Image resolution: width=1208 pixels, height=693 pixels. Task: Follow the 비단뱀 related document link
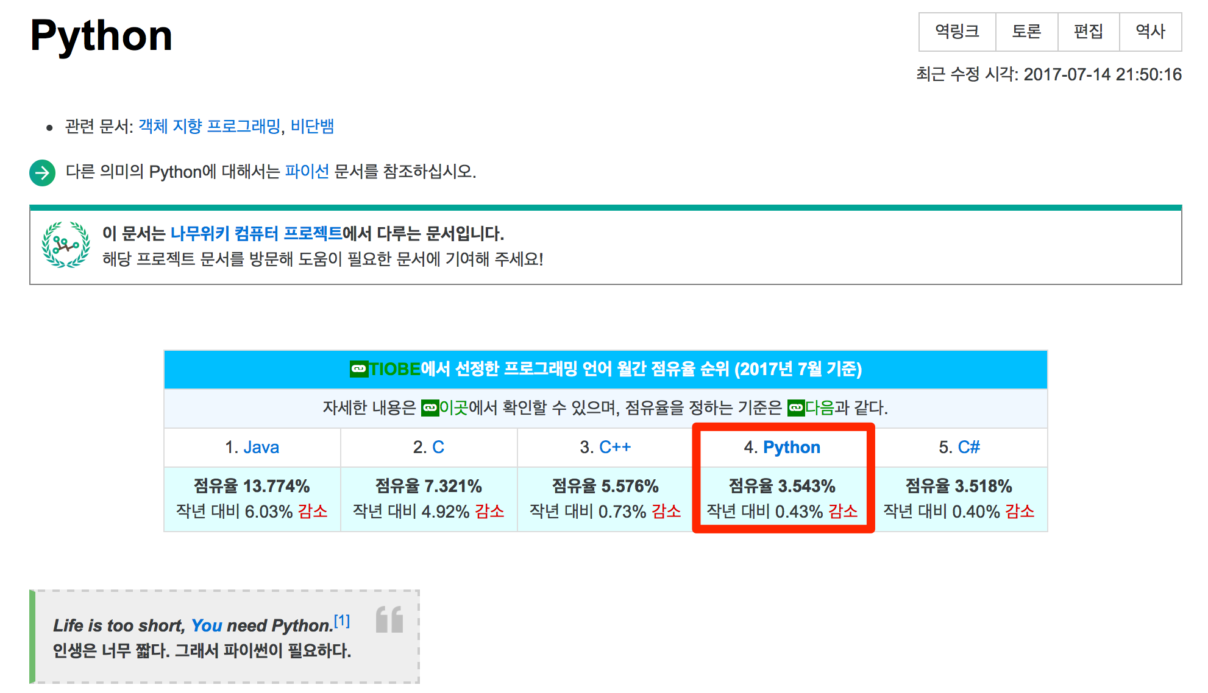[312, 126]
